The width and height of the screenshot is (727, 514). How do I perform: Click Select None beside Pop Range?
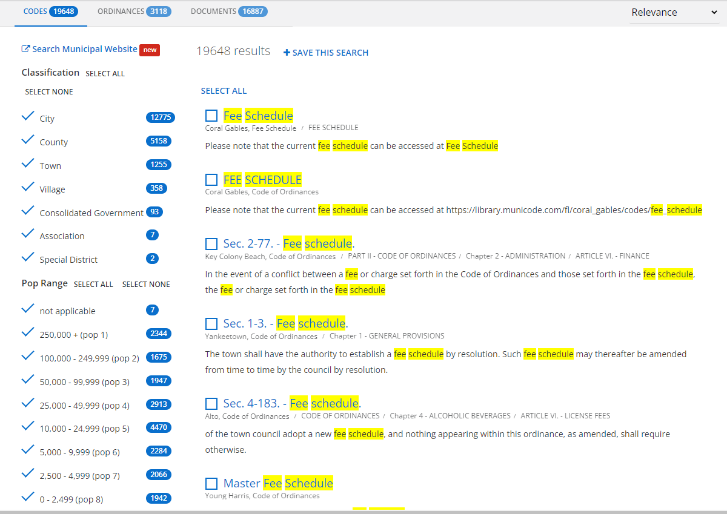pyautogui.click(x=146, y=284)
